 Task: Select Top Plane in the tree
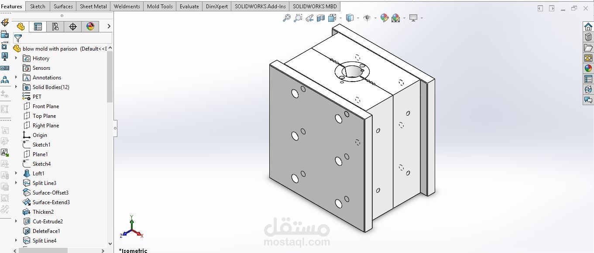click(39, 116)
